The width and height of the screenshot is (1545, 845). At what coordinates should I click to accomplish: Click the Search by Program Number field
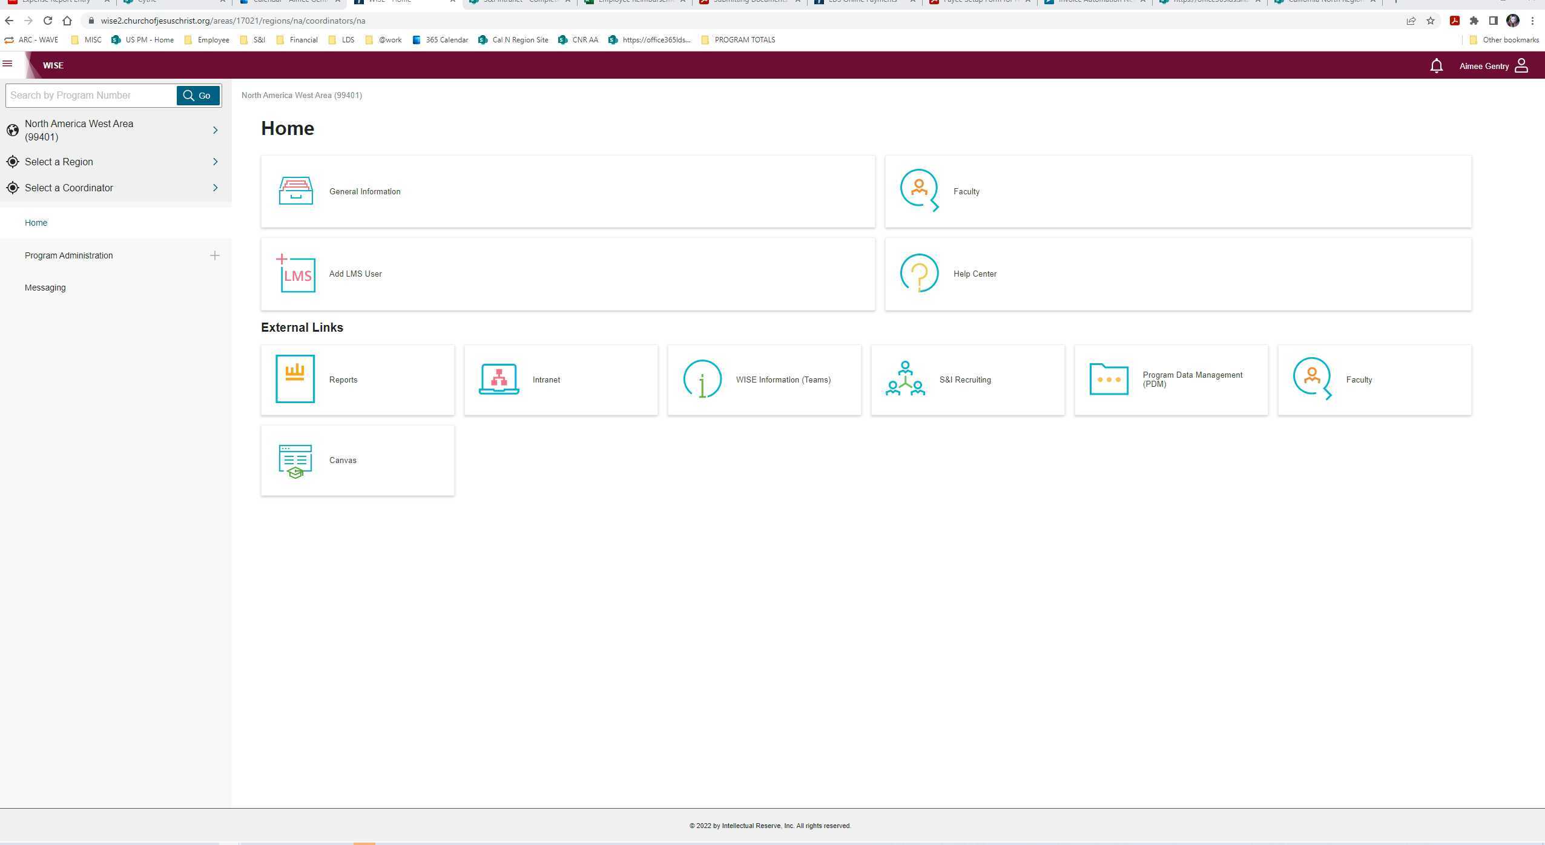pyautogui.click(x=91, y=96)
